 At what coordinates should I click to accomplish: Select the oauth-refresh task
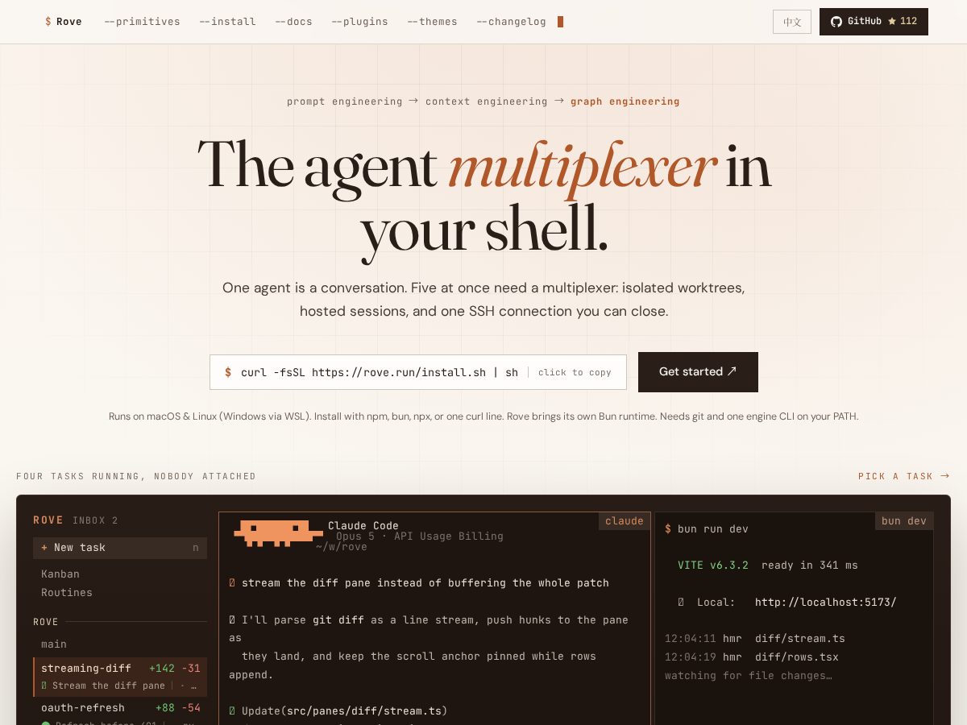pyautogui.click(x=120, y=713)
